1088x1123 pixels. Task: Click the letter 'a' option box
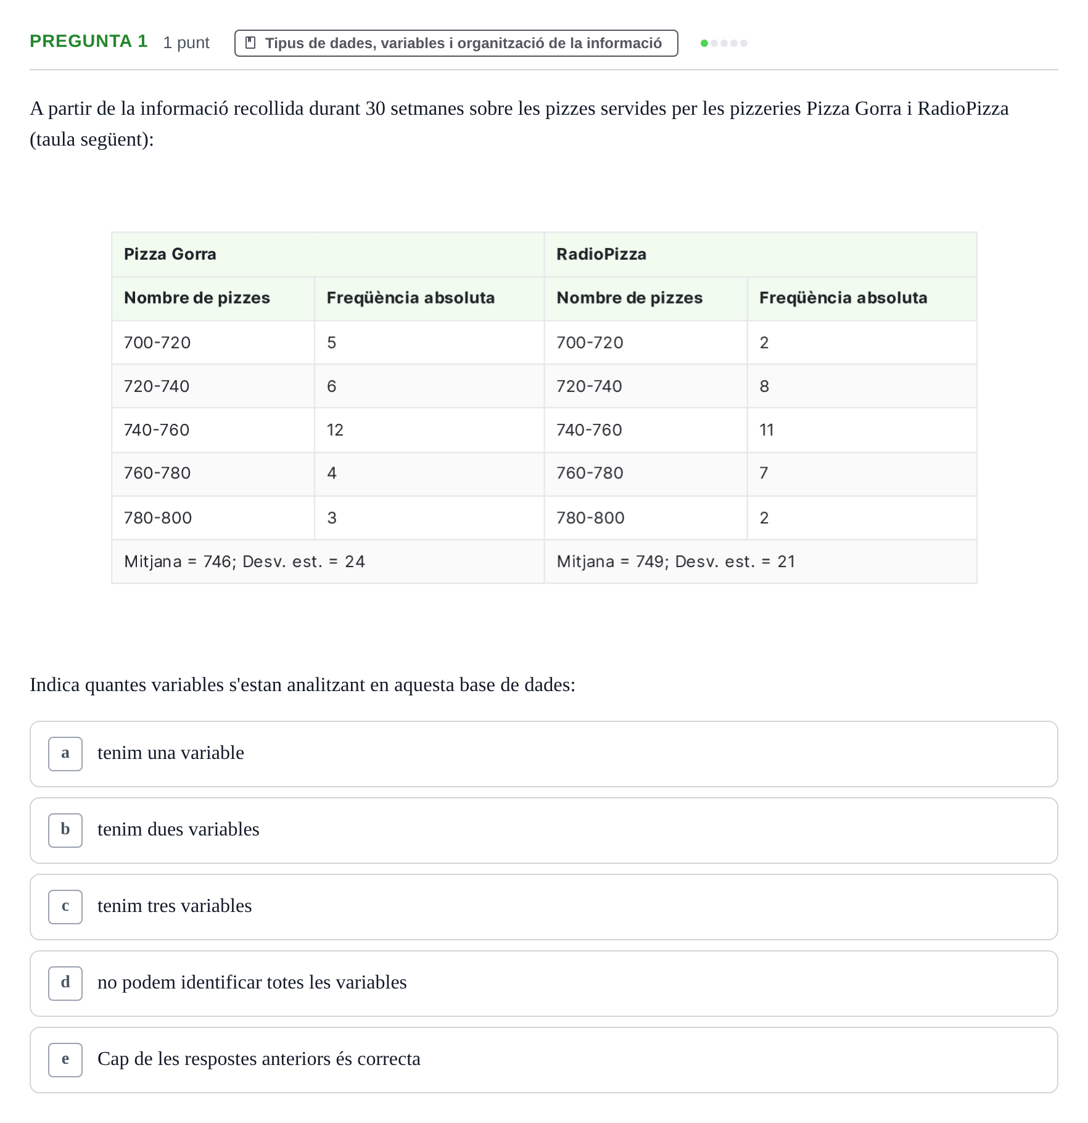tap(65, 754)
